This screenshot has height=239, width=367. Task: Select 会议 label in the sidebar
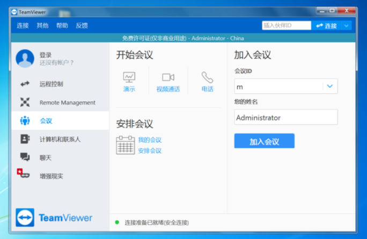[x=46, y=121]
